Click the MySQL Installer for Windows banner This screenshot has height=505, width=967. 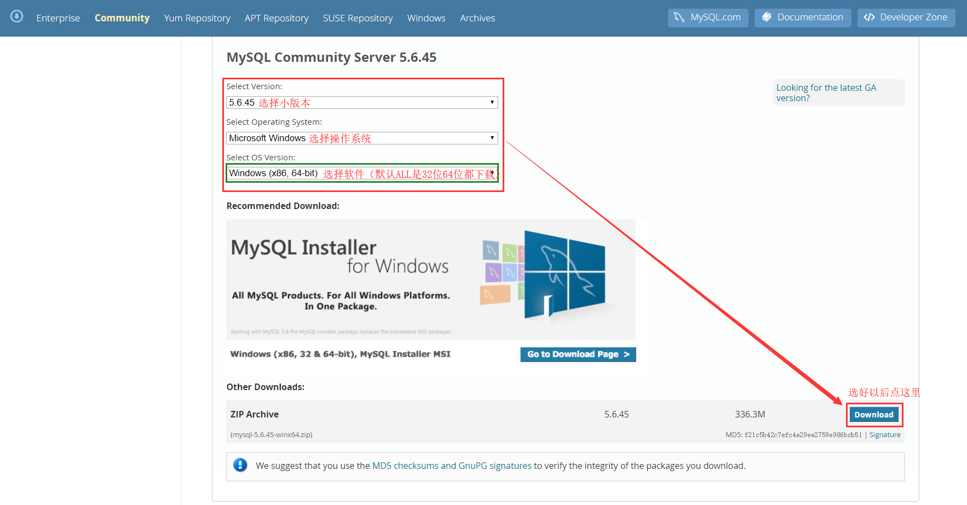tap(431, 280)
